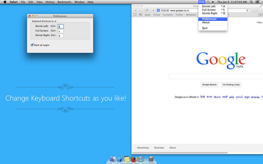Screen dimensions: 263x164
Task: Open Finder from the Dock
Action: [x=113, y=159]
